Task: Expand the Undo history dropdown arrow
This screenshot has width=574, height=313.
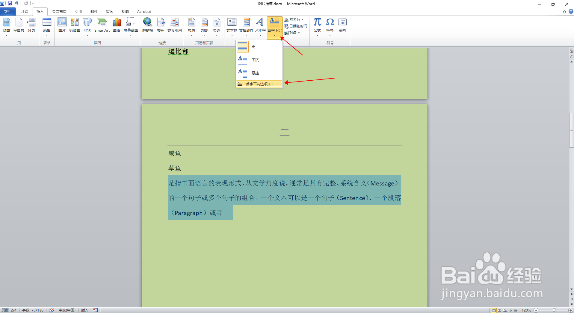Action: [x=21, y=3]
